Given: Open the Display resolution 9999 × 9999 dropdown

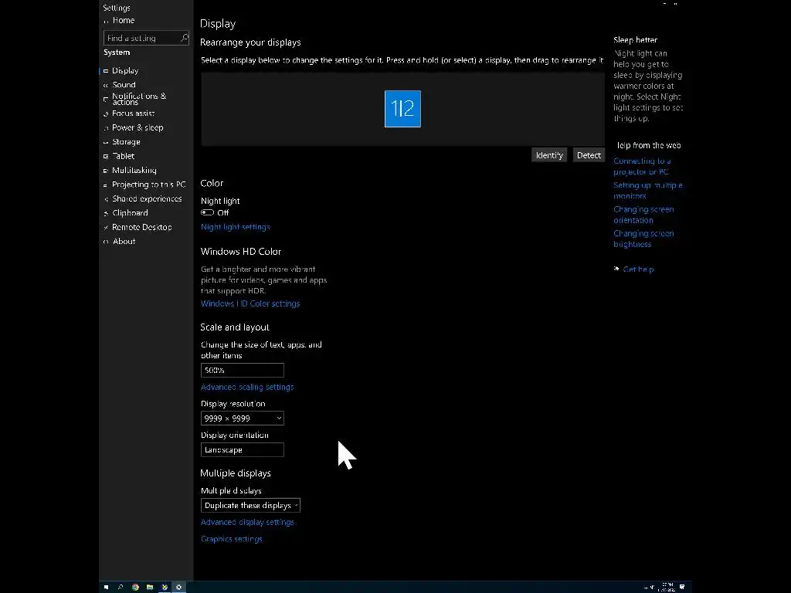Looking at the screenshot, I should pyautogui.click(x=242, y=418).
